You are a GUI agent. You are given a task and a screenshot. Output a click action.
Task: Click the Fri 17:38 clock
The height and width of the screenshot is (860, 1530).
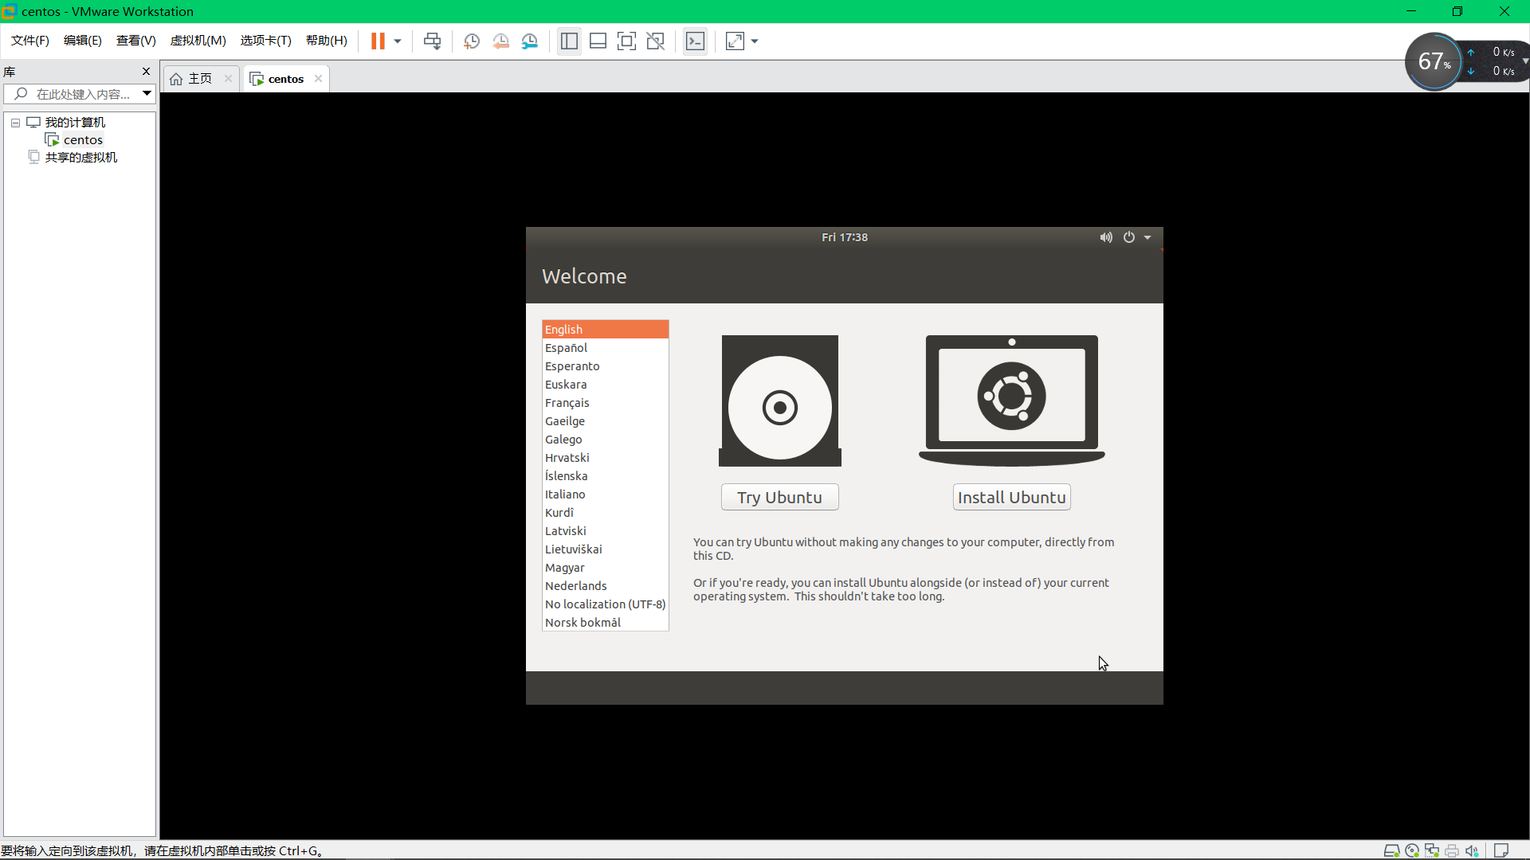pos(845,237)
